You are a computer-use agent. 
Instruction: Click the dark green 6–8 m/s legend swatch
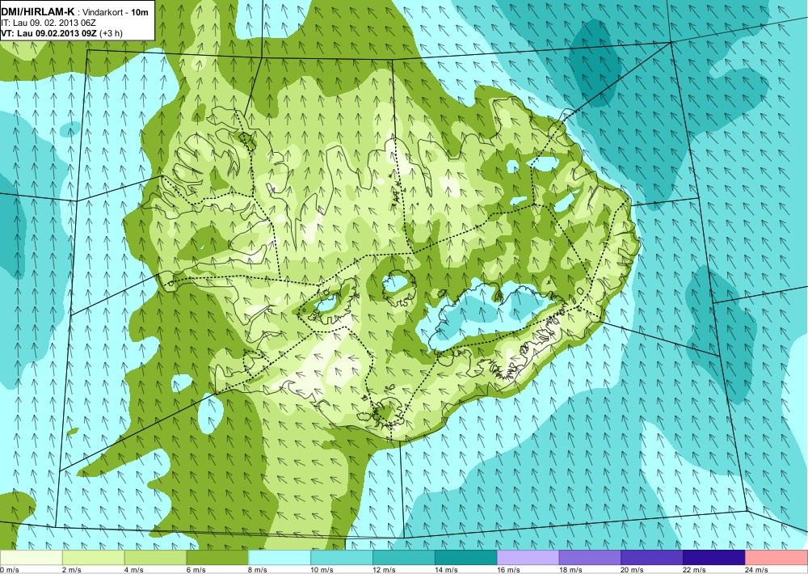[x=217, y=558]
